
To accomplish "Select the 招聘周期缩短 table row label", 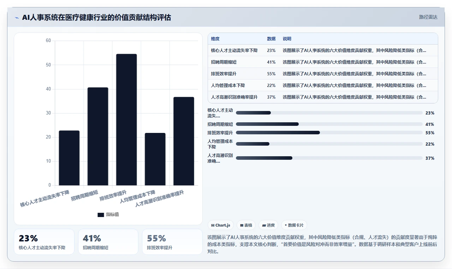I will 224,62.
